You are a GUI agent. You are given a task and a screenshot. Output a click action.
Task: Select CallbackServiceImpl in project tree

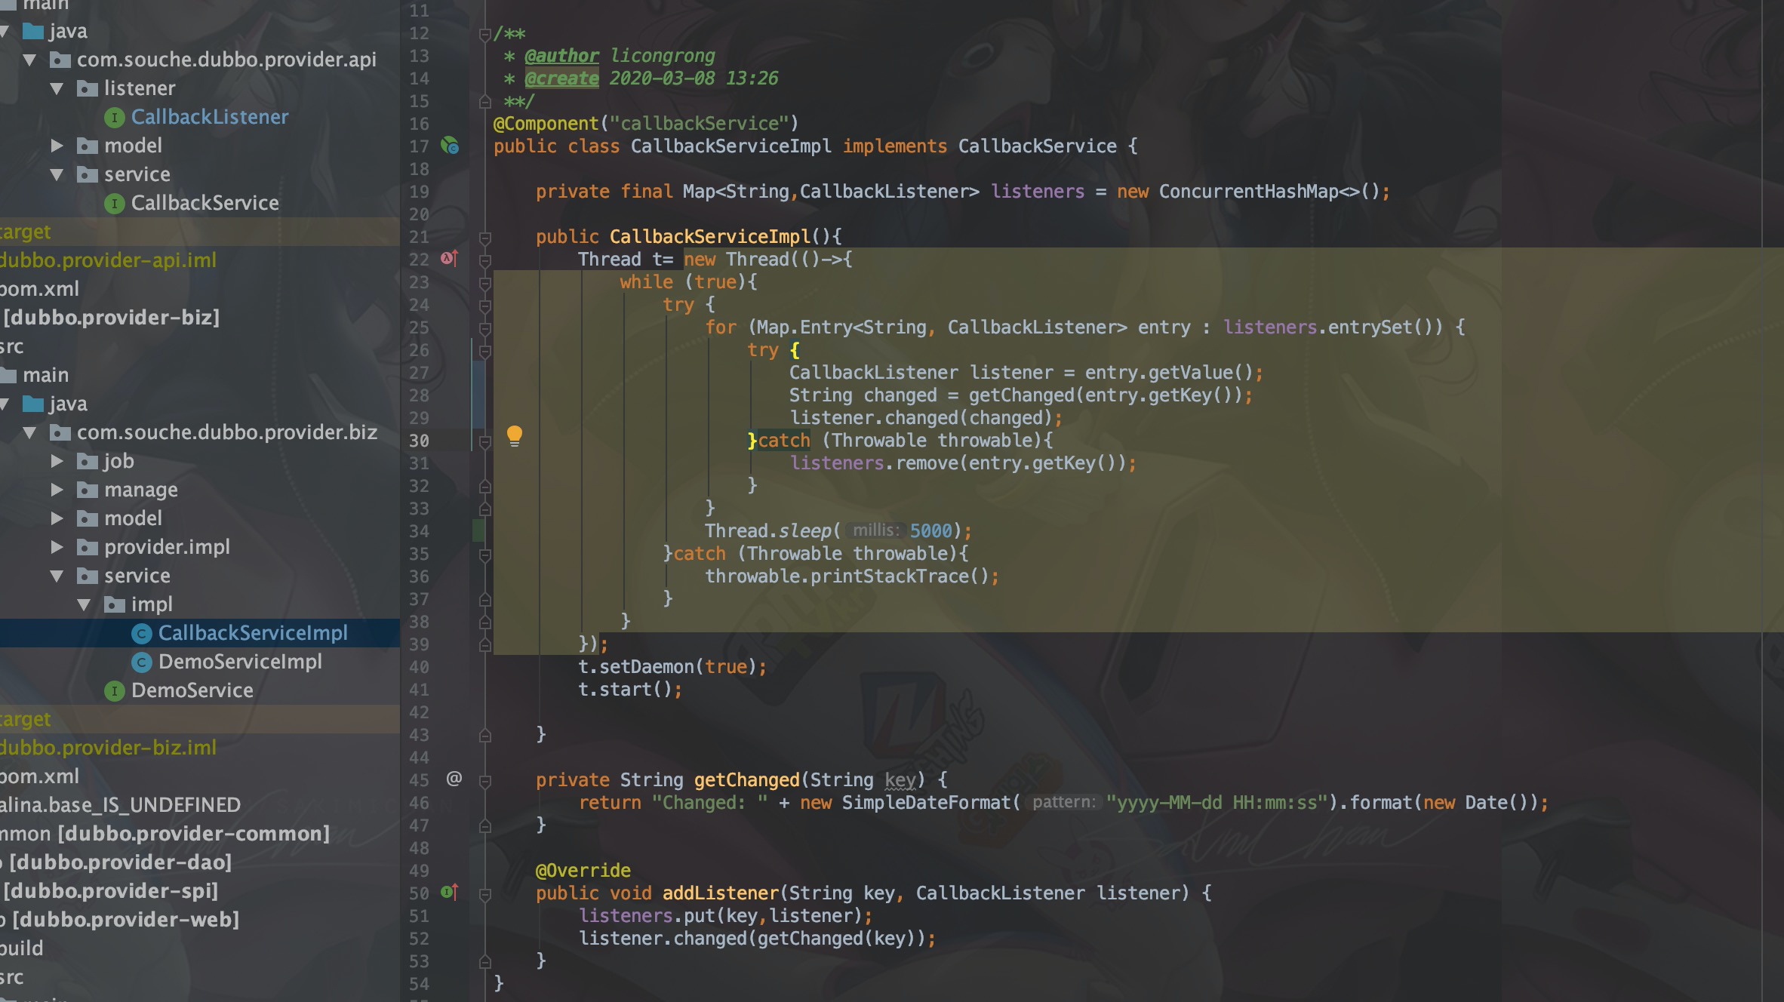point(252,633)
